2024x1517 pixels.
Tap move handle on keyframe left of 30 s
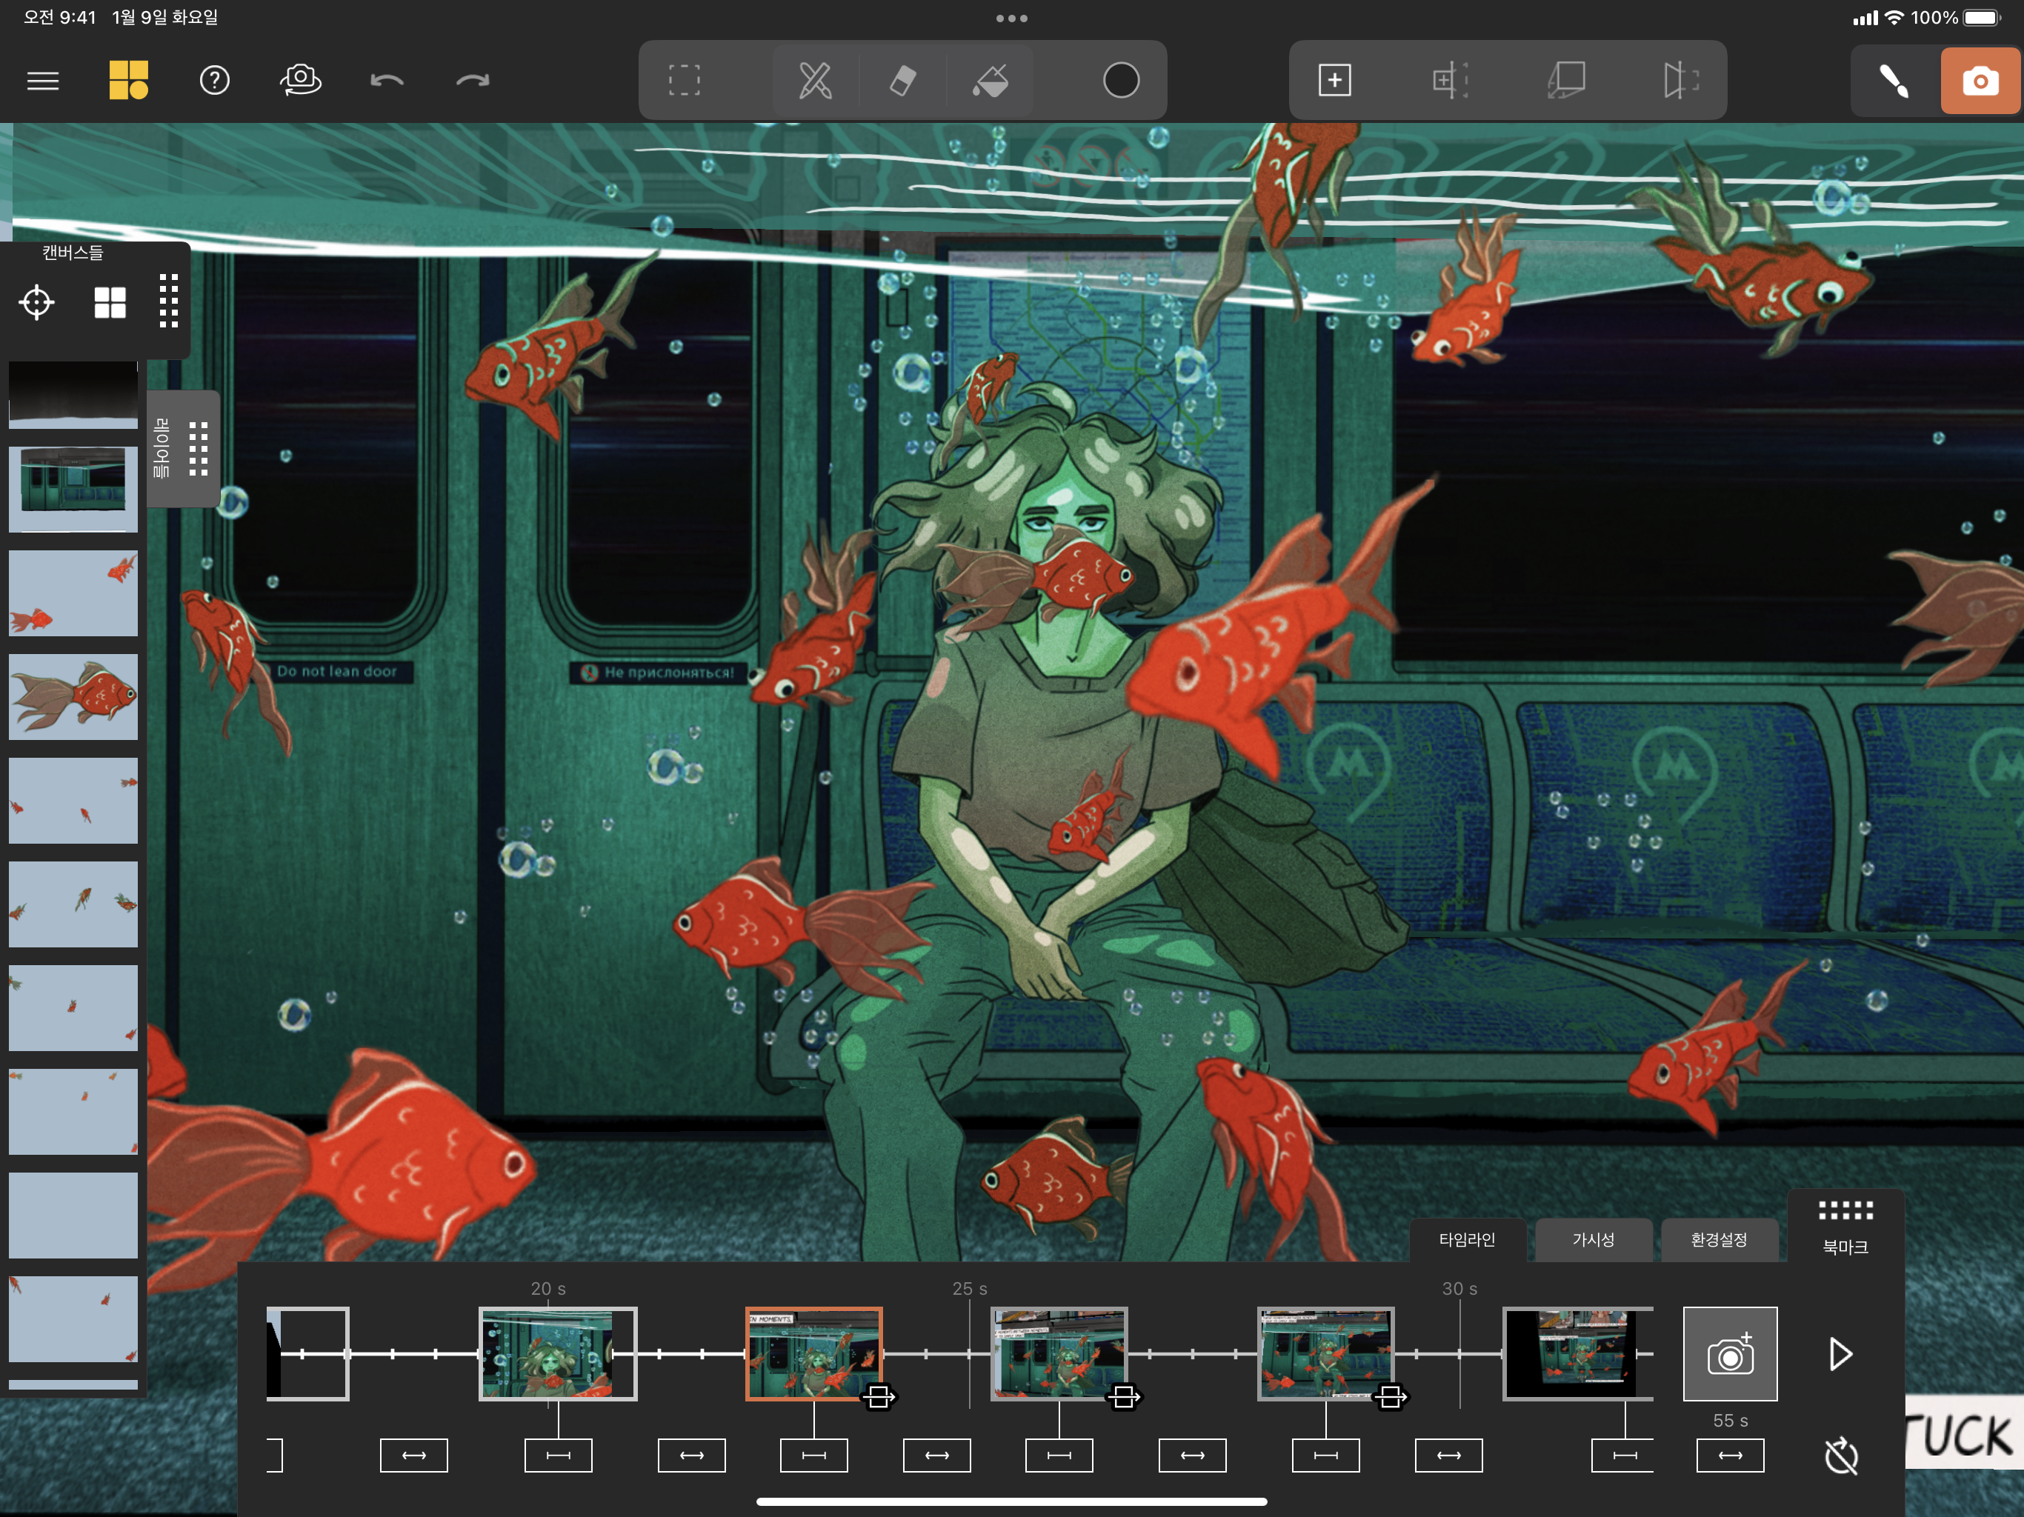pos(1390,1396)
